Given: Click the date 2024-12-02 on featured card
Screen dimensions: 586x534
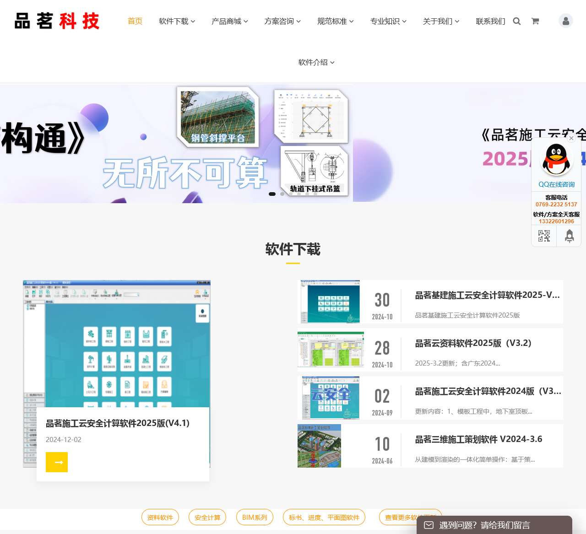Looking at the screenshot, I should tap(64, 440).
